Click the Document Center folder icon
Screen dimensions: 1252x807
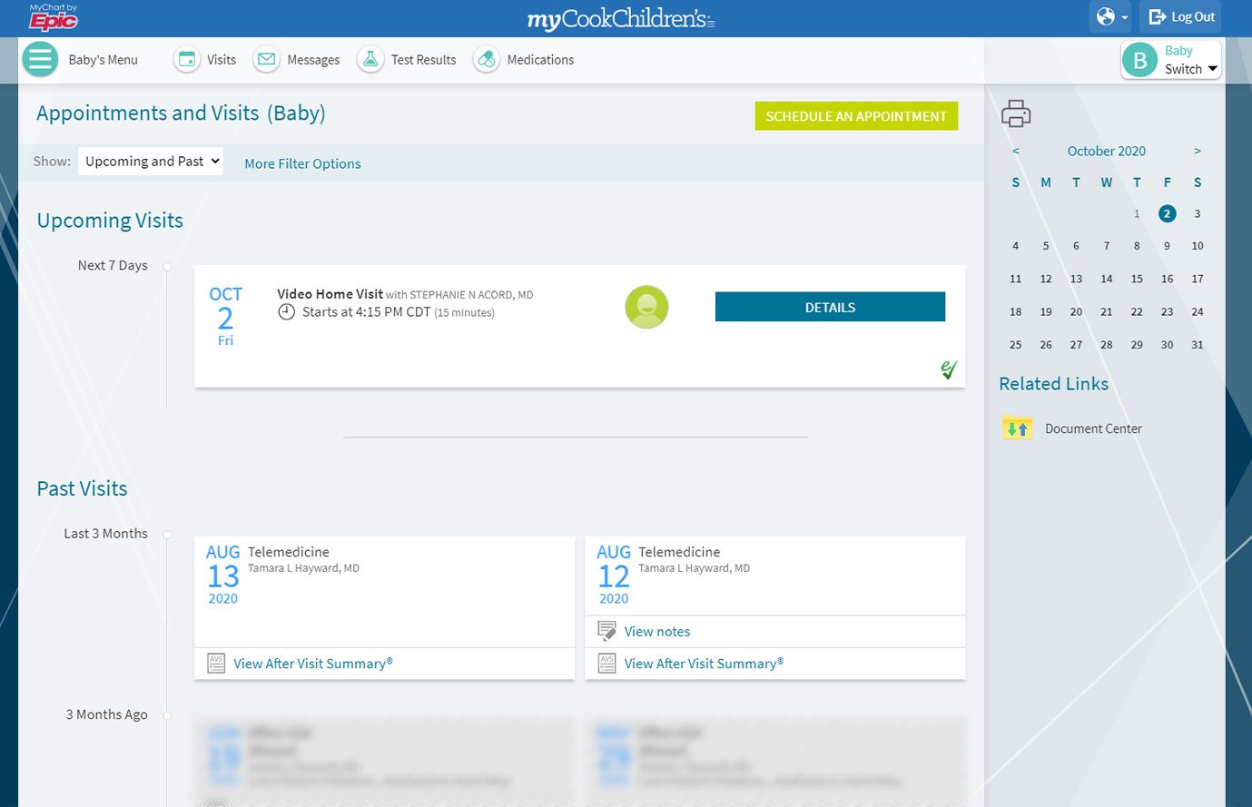pyautogui.click(x=1017, y=428)
